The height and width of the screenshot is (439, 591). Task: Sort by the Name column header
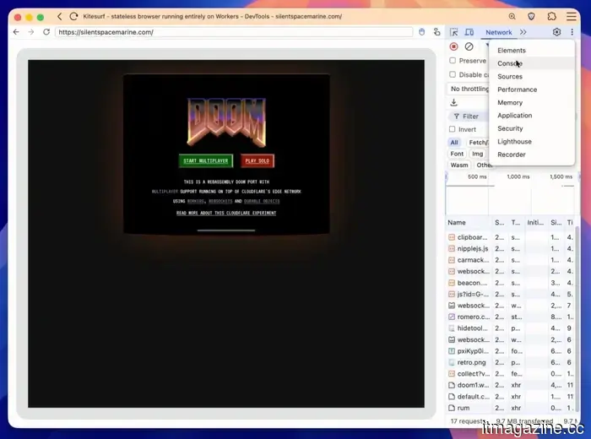click(469, 223)
